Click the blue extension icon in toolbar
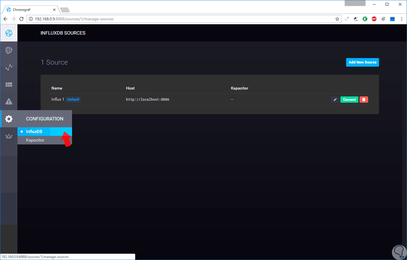Viewport: 407px width, 260px height. (392, 19)
